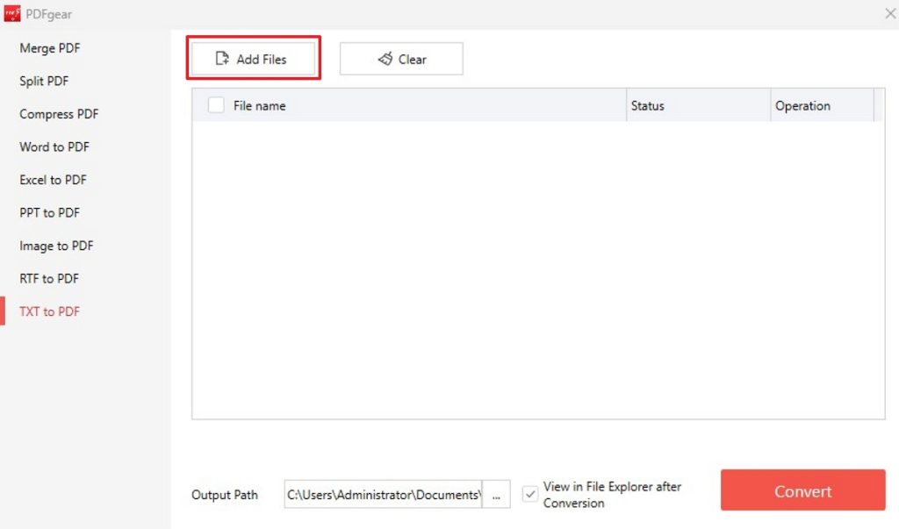The height and width of the screenshot is (529, 899).
Task: Click inside the Output Path field
Action: coord(382,495)
